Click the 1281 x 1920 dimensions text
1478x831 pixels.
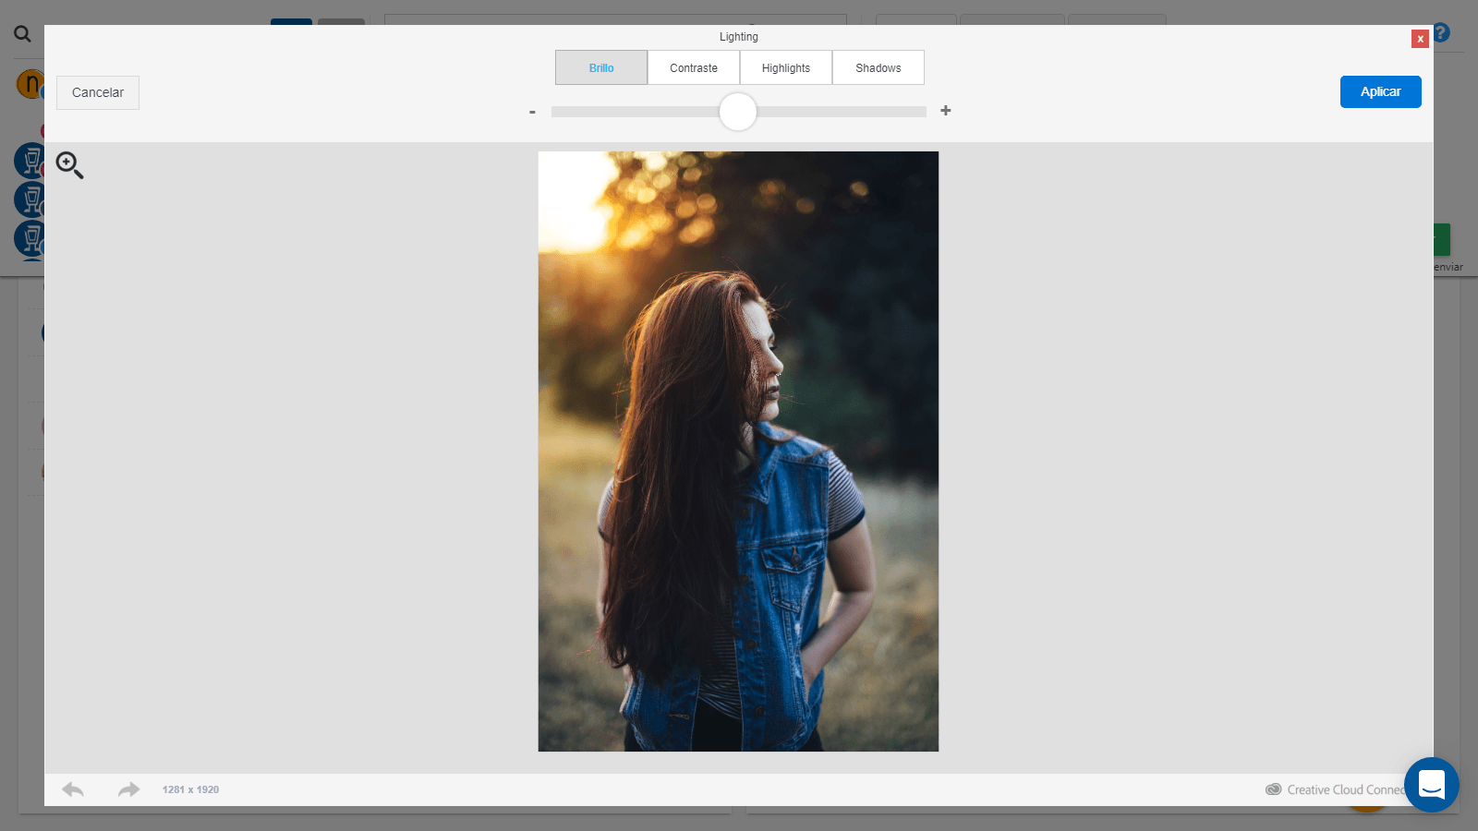click(x=190, y=789)
